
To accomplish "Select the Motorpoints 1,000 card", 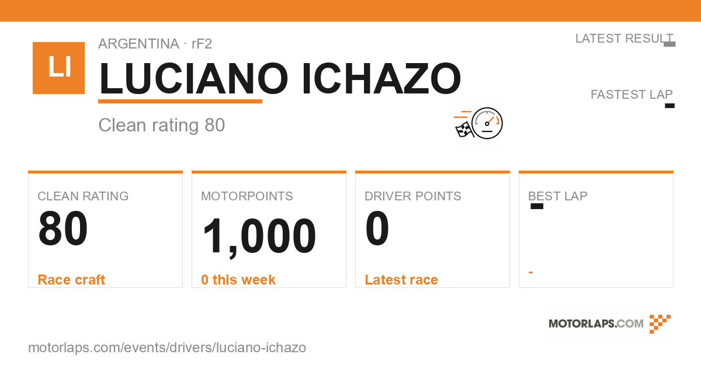I will click(x=269, y=230).
